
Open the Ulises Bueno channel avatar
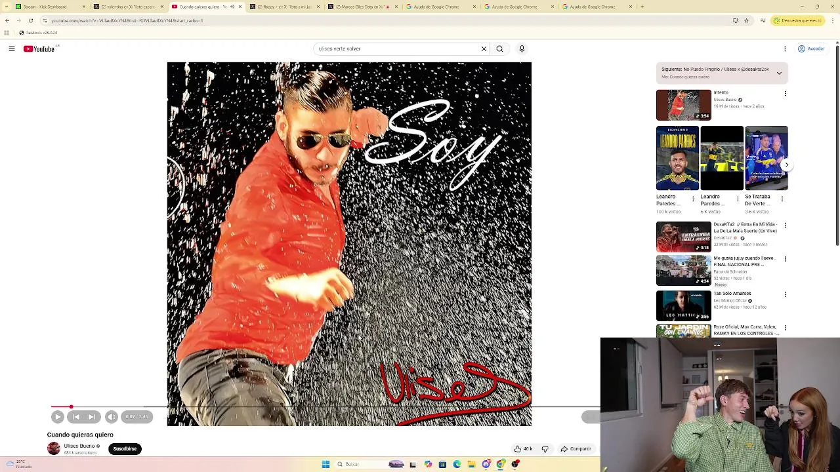pos(54,448)
